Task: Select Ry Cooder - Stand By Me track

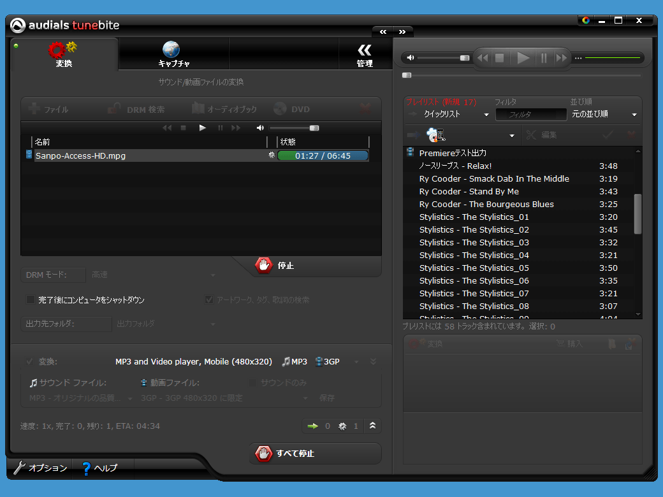Action: [x=519, y=191]
